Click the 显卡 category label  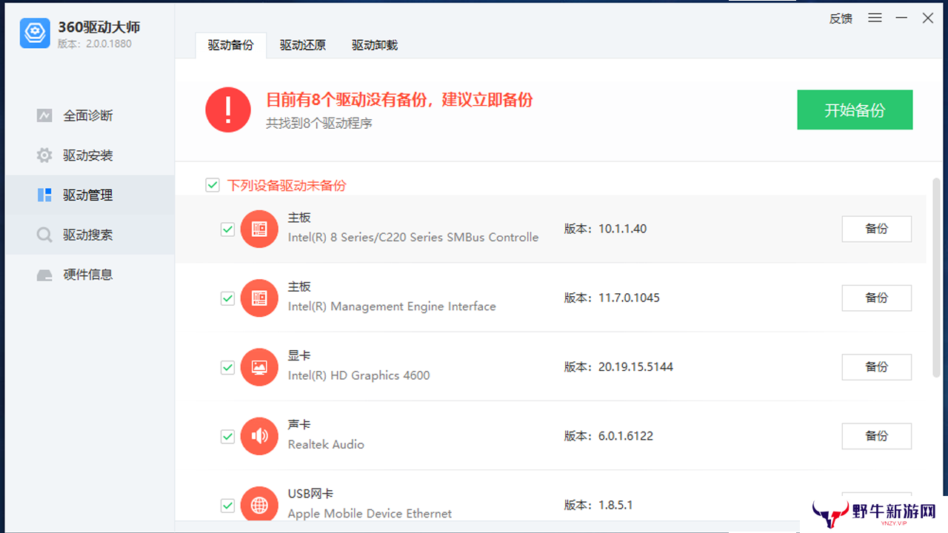click(x=299, y=355)
